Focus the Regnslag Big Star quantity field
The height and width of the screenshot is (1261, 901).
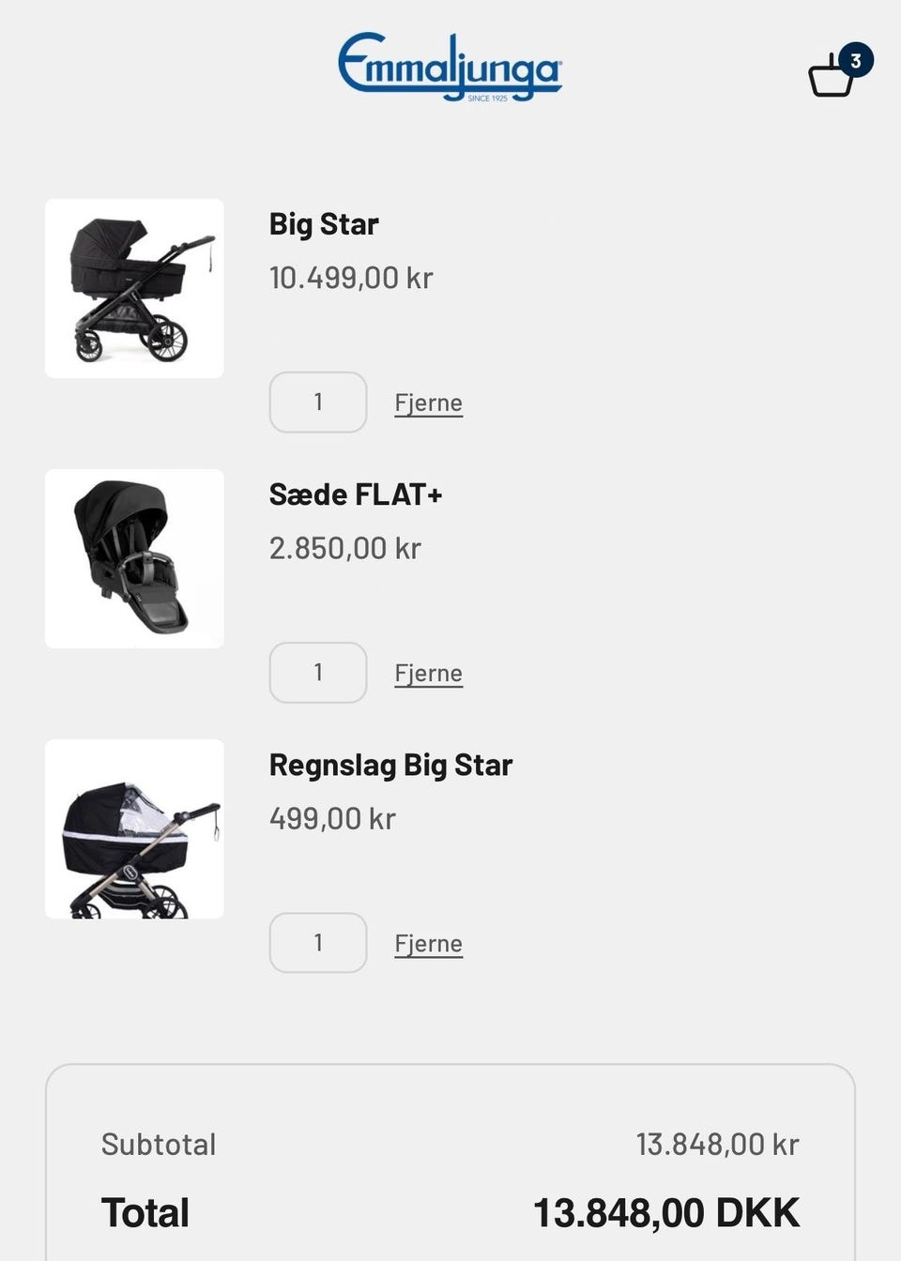[318, 943]
